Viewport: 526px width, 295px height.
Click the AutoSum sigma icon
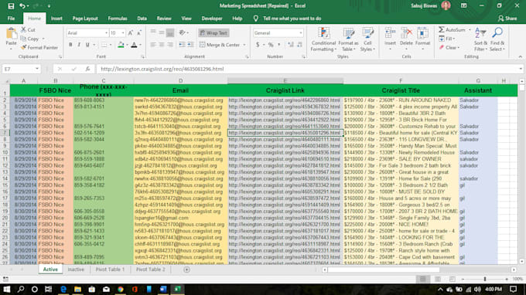click(442, 30)
